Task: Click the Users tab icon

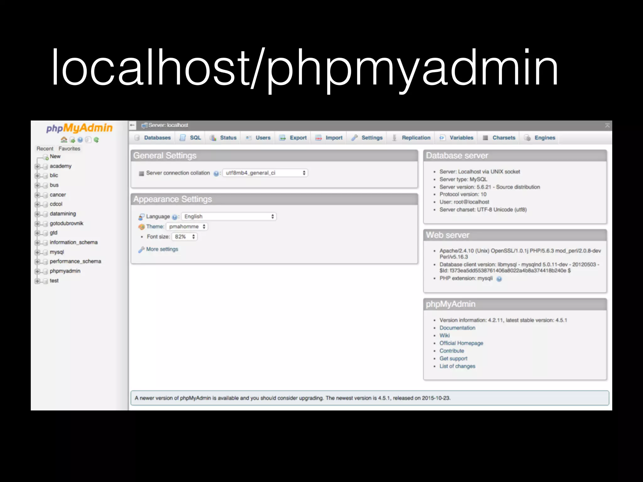Action: (249, 138)
